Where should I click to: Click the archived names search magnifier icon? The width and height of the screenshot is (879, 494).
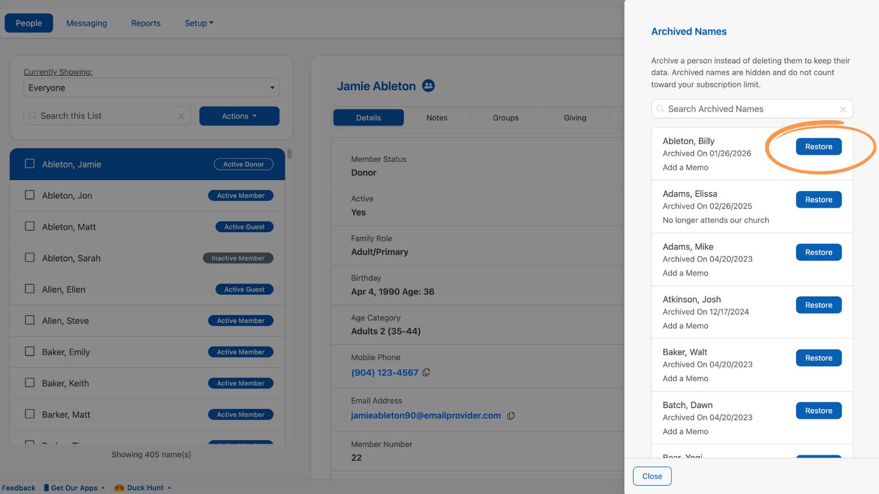[x=660, y=109]
